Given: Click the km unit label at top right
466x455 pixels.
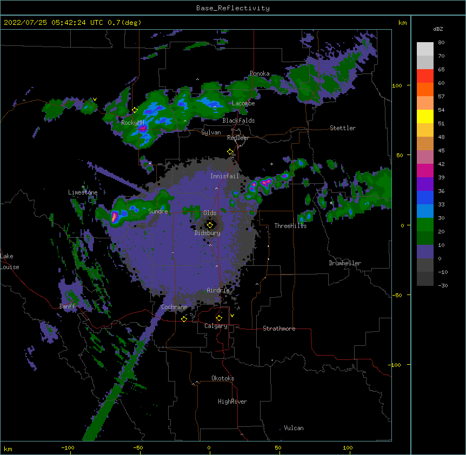Looking at the screenshot, I should [x=402, y=23].
